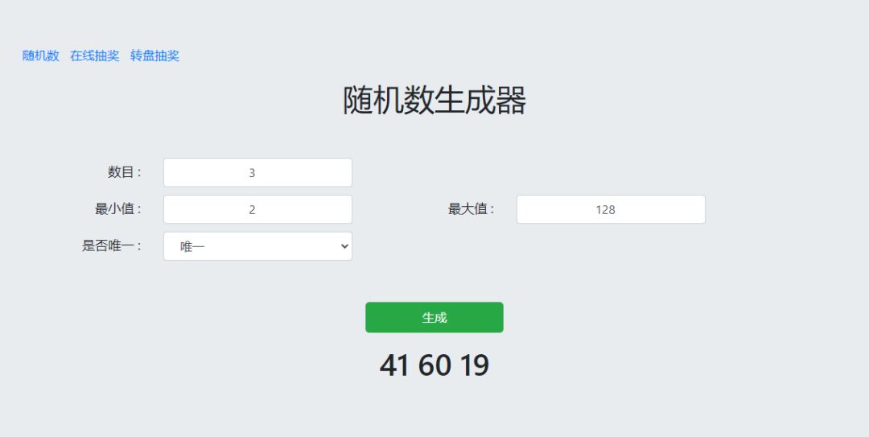The width and height of the screenshot is (869, 437).
Task: Click the generated number 19
Action: (x=475, y=365)
